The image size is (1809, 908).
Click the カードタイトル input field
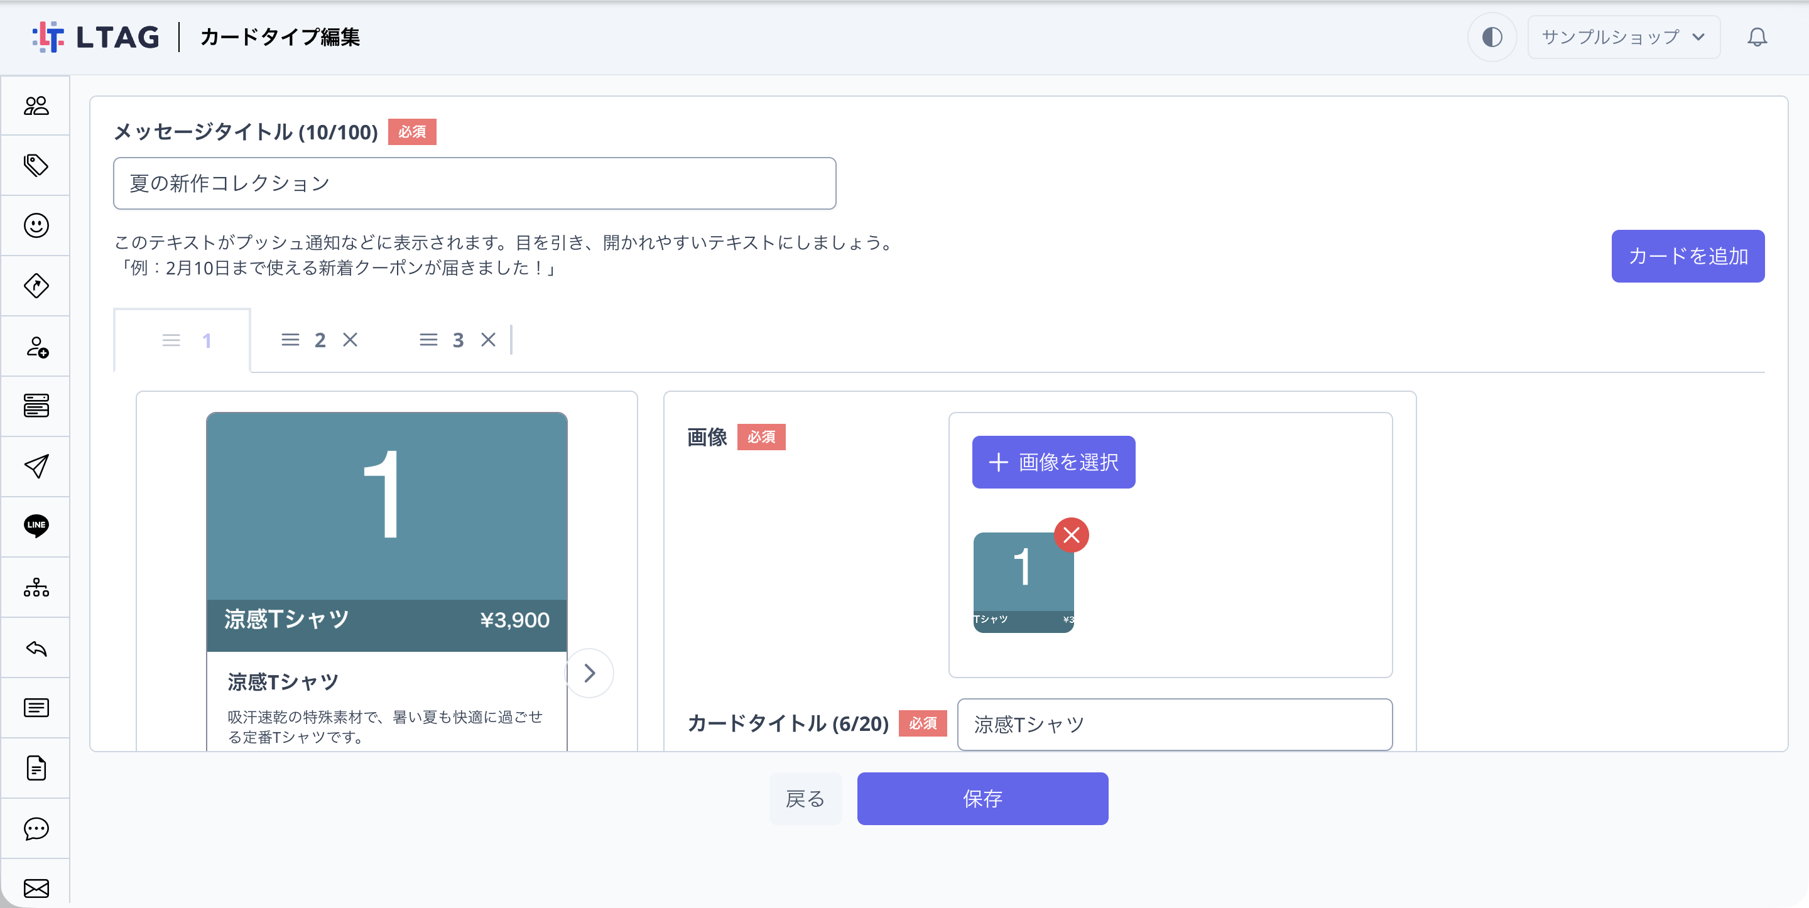coord(1174,724)
